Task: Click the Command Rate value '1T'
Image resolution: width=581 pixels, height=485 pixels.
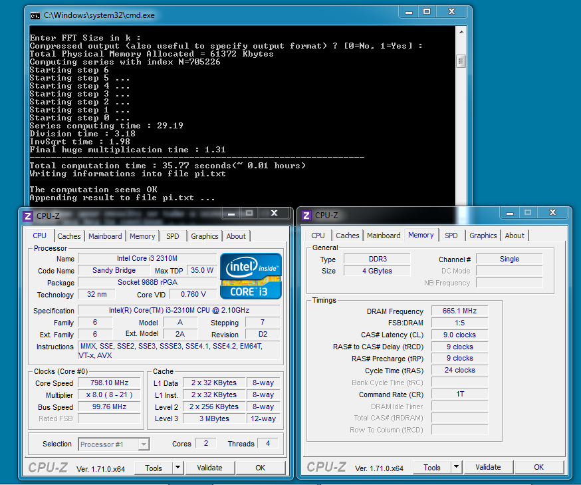Action: [460, 394]
